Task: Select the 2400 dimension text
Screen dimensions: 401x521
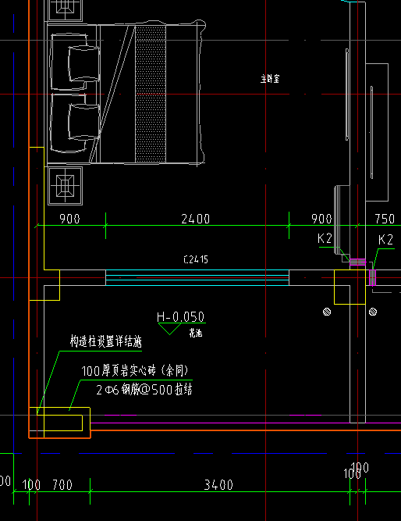Action: (196, 219)
